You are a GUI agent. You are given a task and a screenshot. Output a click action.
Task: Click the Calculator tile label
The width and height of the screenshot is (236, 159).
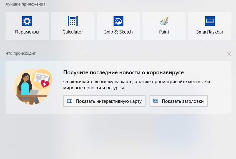tap(73, 32)
